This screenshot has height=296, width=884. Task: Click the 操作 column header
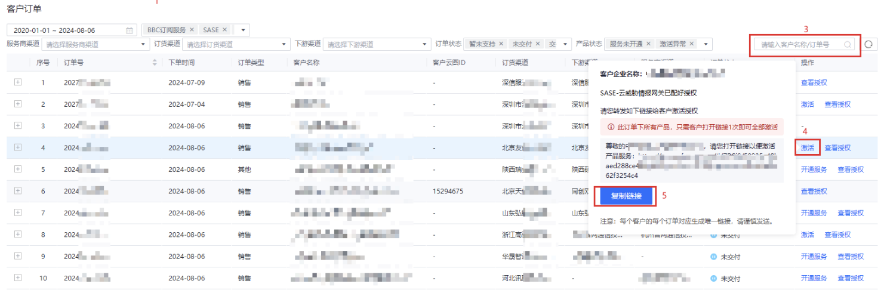[808, 62]
